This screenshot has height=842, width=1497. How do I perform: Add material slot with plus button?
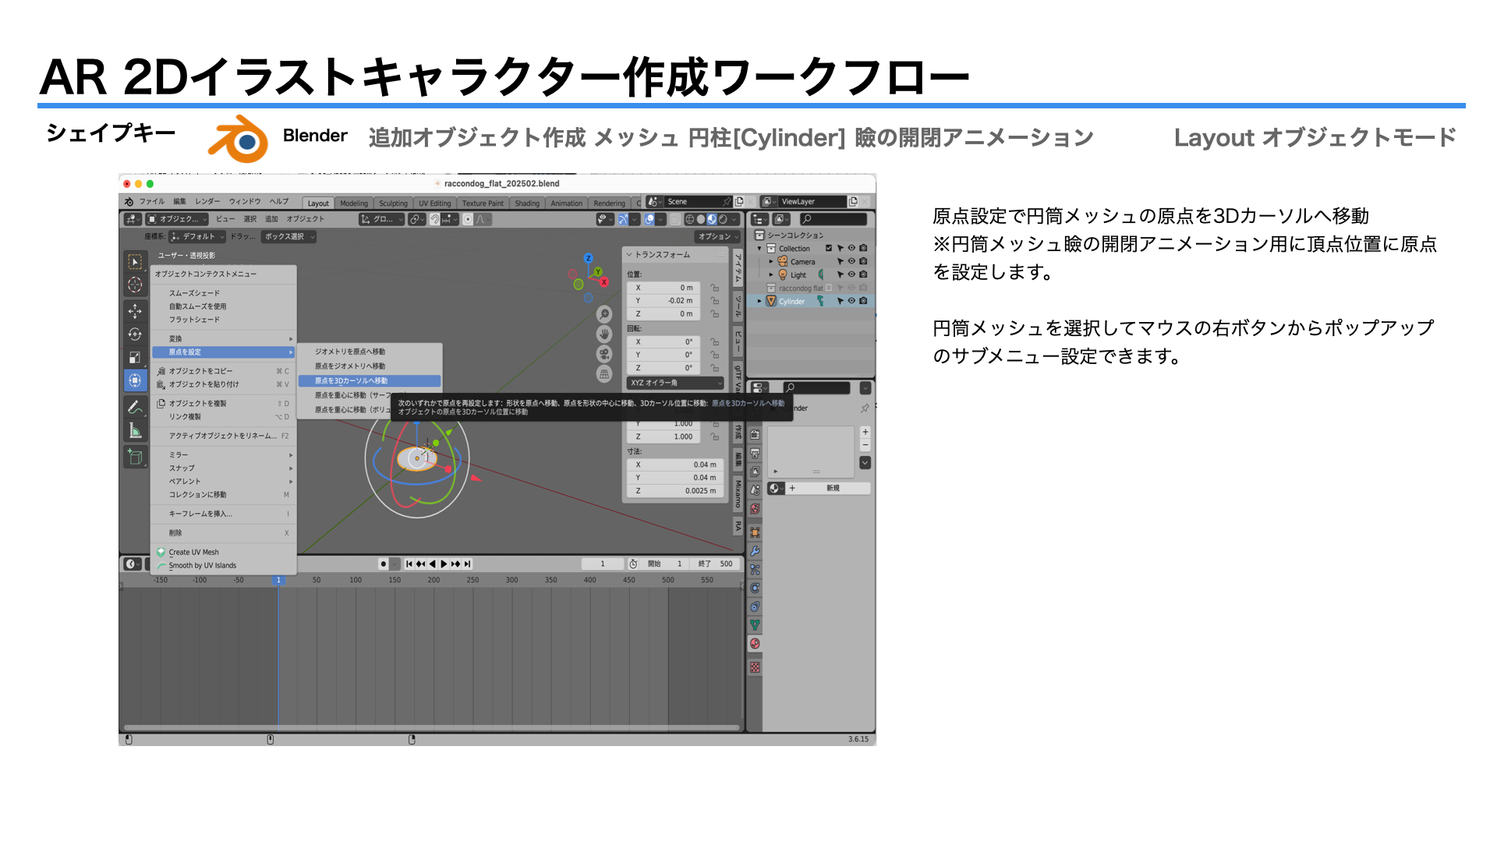tap(865, 432)
